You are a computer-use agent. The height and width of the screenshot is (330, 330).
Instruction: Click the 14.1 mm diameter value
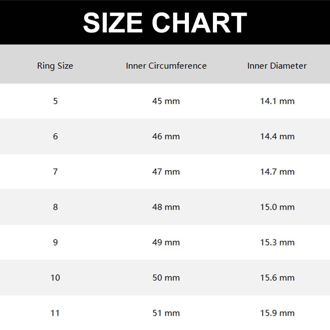tap(277, 101)
